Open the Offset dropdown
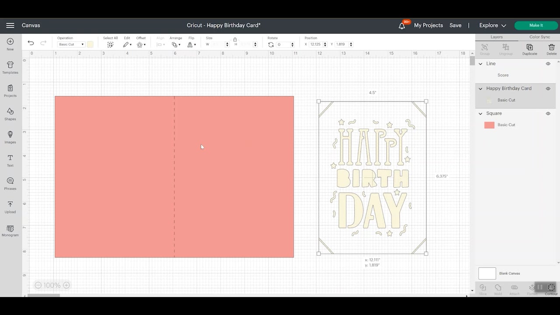The width and height of the screenshot is (560, 315). [x=141, y=45]
